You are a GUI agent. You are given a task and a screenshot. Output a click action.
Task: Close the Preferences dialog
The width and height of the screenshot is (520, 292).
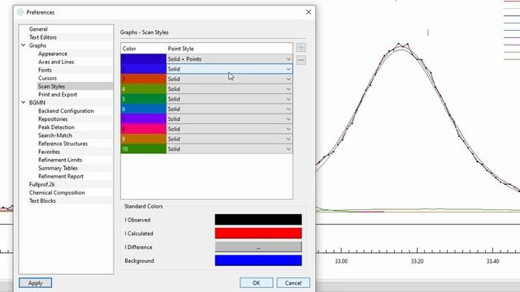(x=309, y=12)
